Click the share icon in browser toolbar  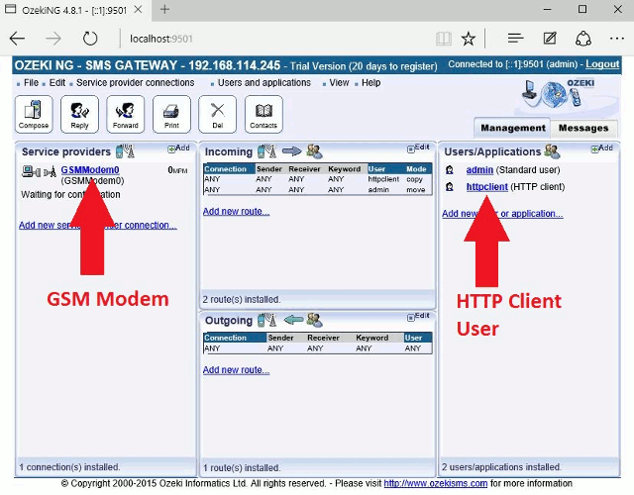point(583,39)
